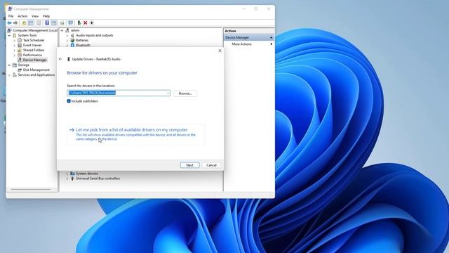Close the Update Drivers dialog with X

[x=220, y=51]
